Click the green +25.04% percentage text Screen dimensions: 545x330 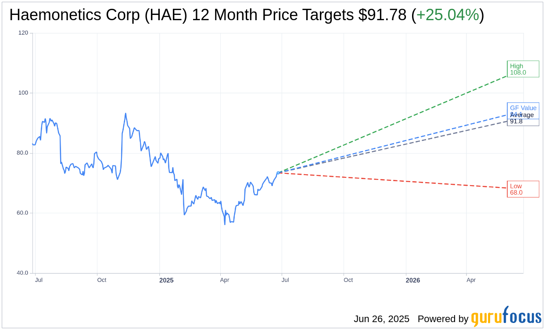447,15
